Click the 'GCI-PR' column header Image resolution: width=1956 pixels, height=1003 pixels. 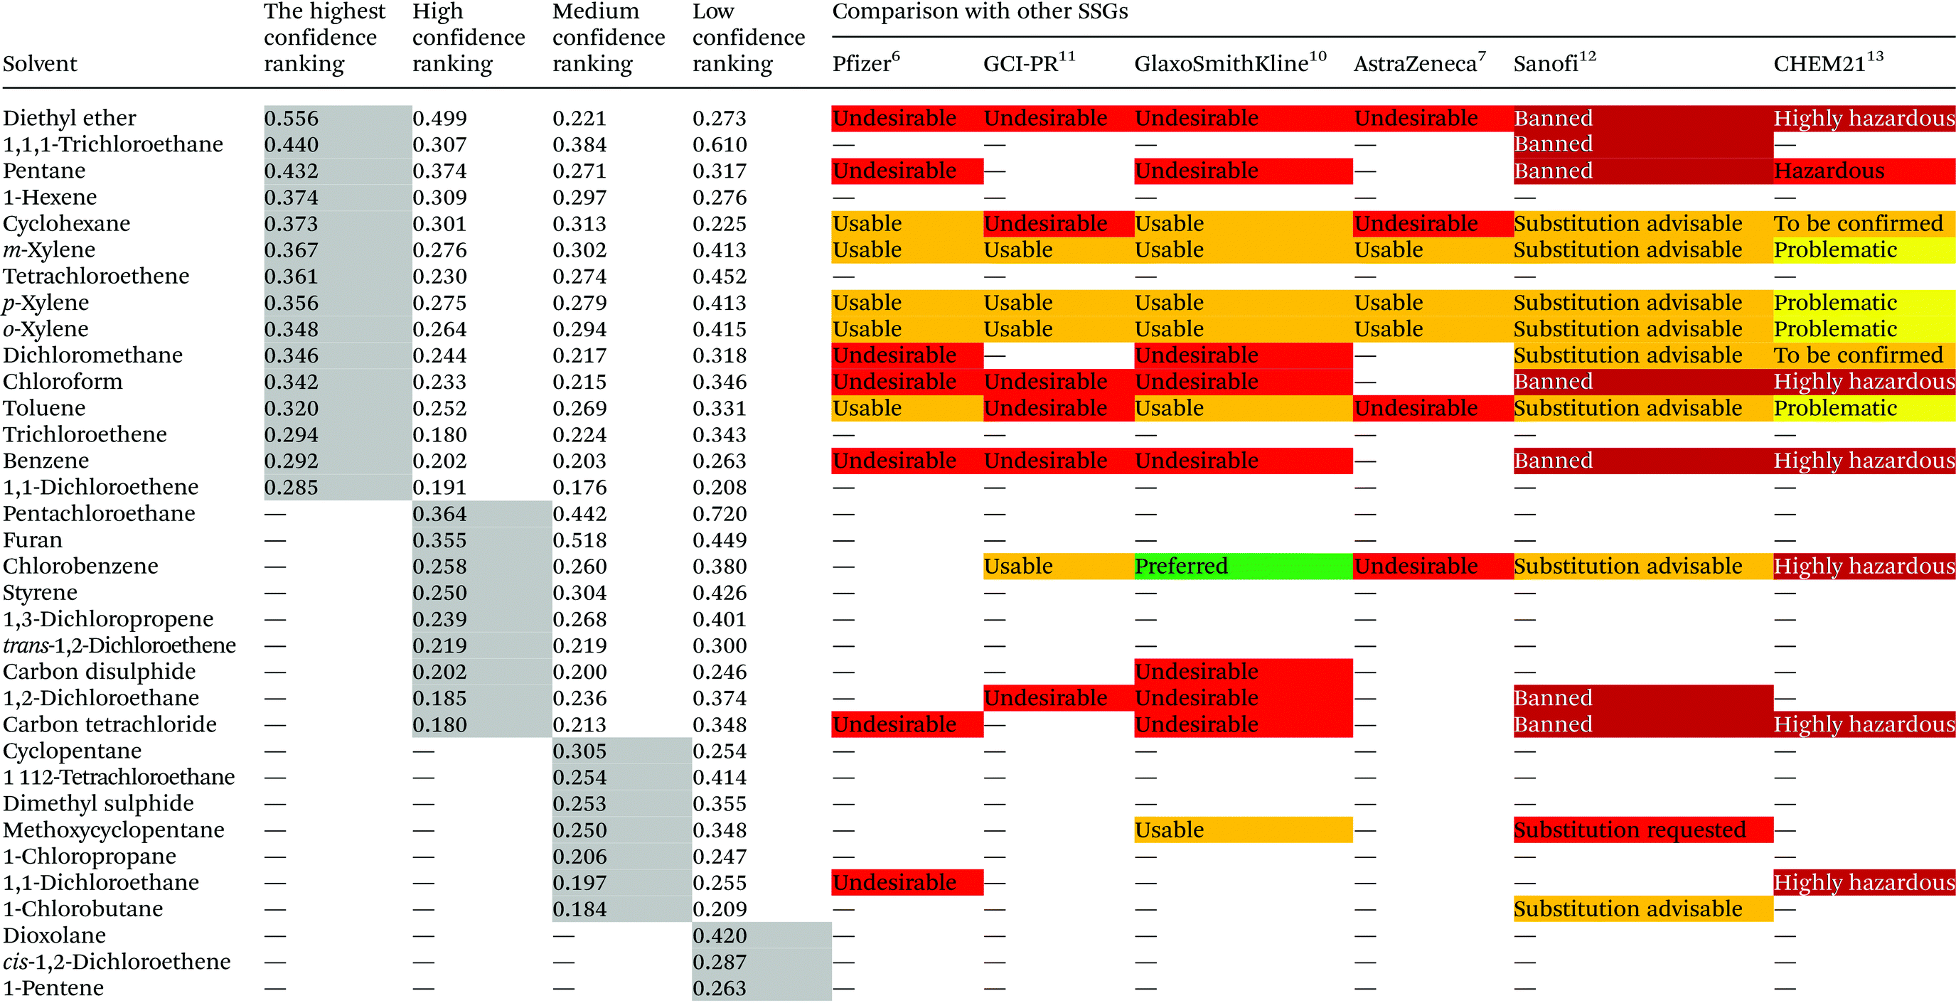click(1029, 63)
